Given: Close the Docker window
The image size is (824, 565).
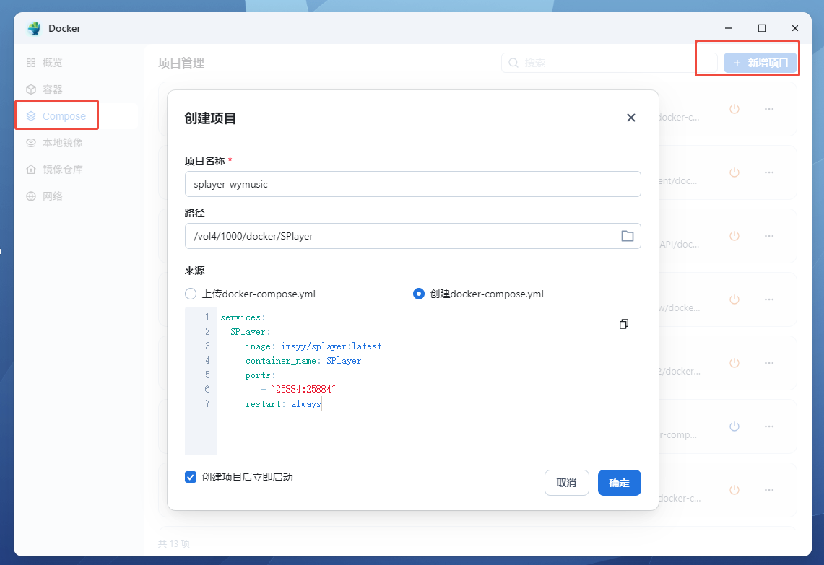Looking at the screenshot, I should [794, 28].
